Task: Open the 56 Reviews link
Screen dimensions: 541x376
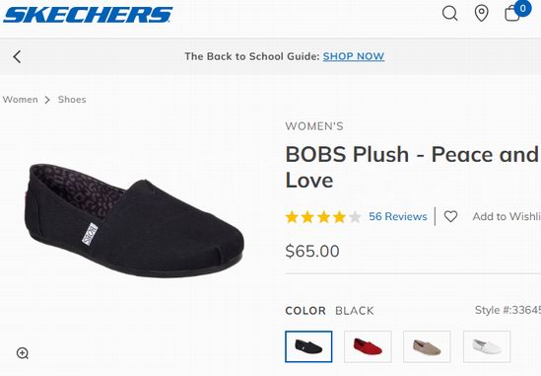Action: point(398,216)
